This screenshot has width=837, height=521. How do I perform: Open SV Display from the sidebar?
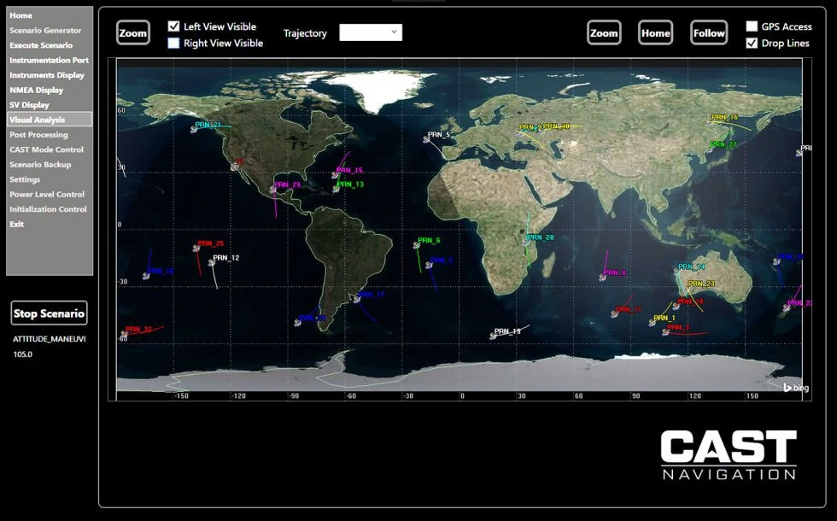(29, 105)
